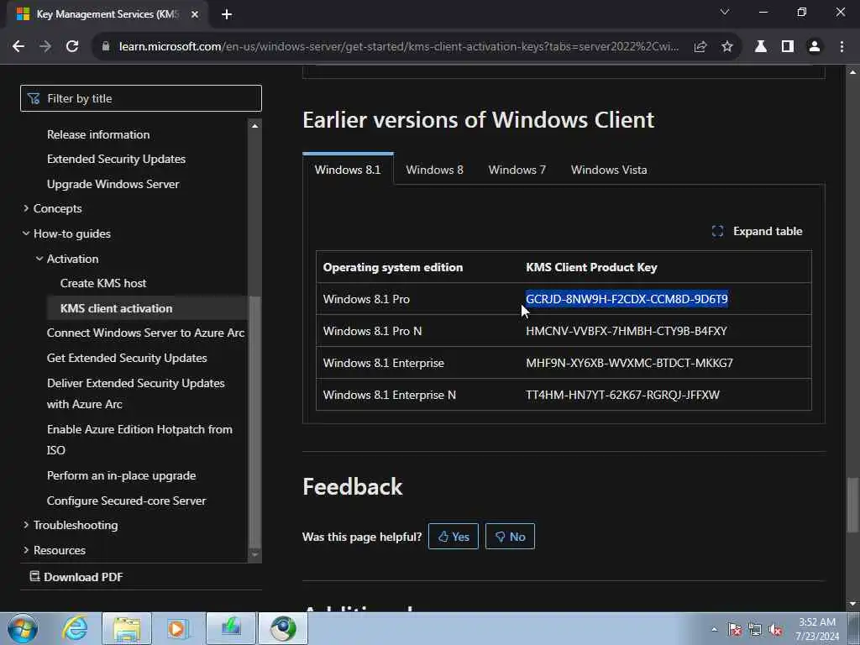Open Extended Security Updates page

[x=116, y=159]
